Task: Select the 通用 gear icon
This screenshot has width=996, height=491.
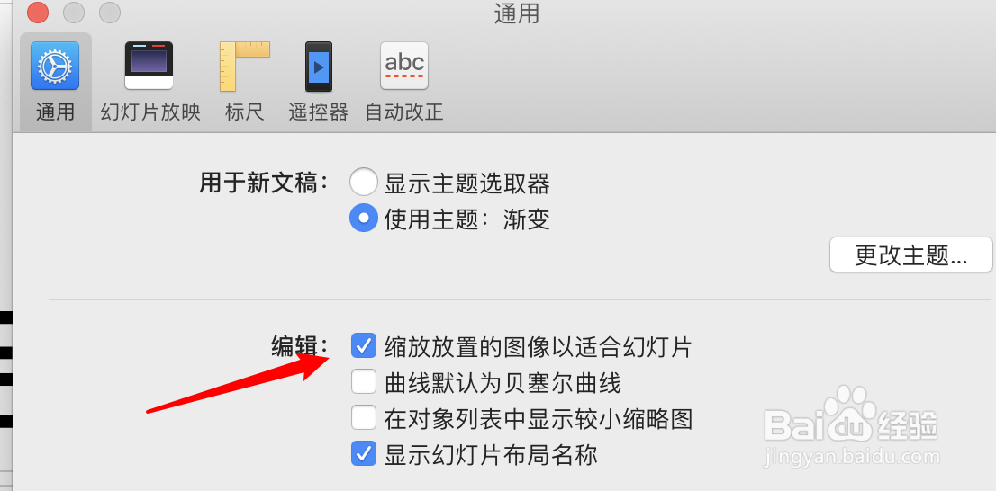Action: pos(55,66)
